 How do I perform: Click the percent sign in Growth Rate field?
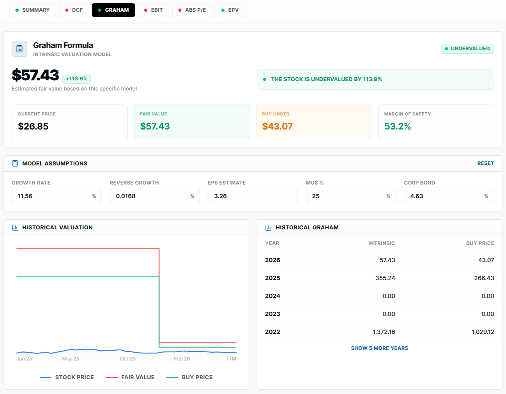(x=94, y=196)
